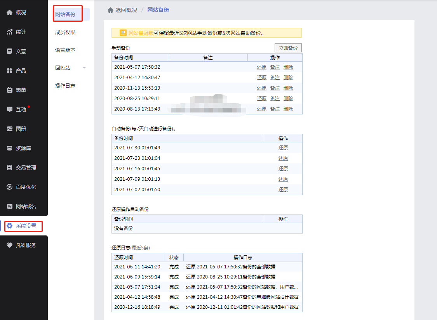Viewport: 437px width, 320px height.
Task: Expand the 回收站 dropdown arrow
Action: point(84,68)
